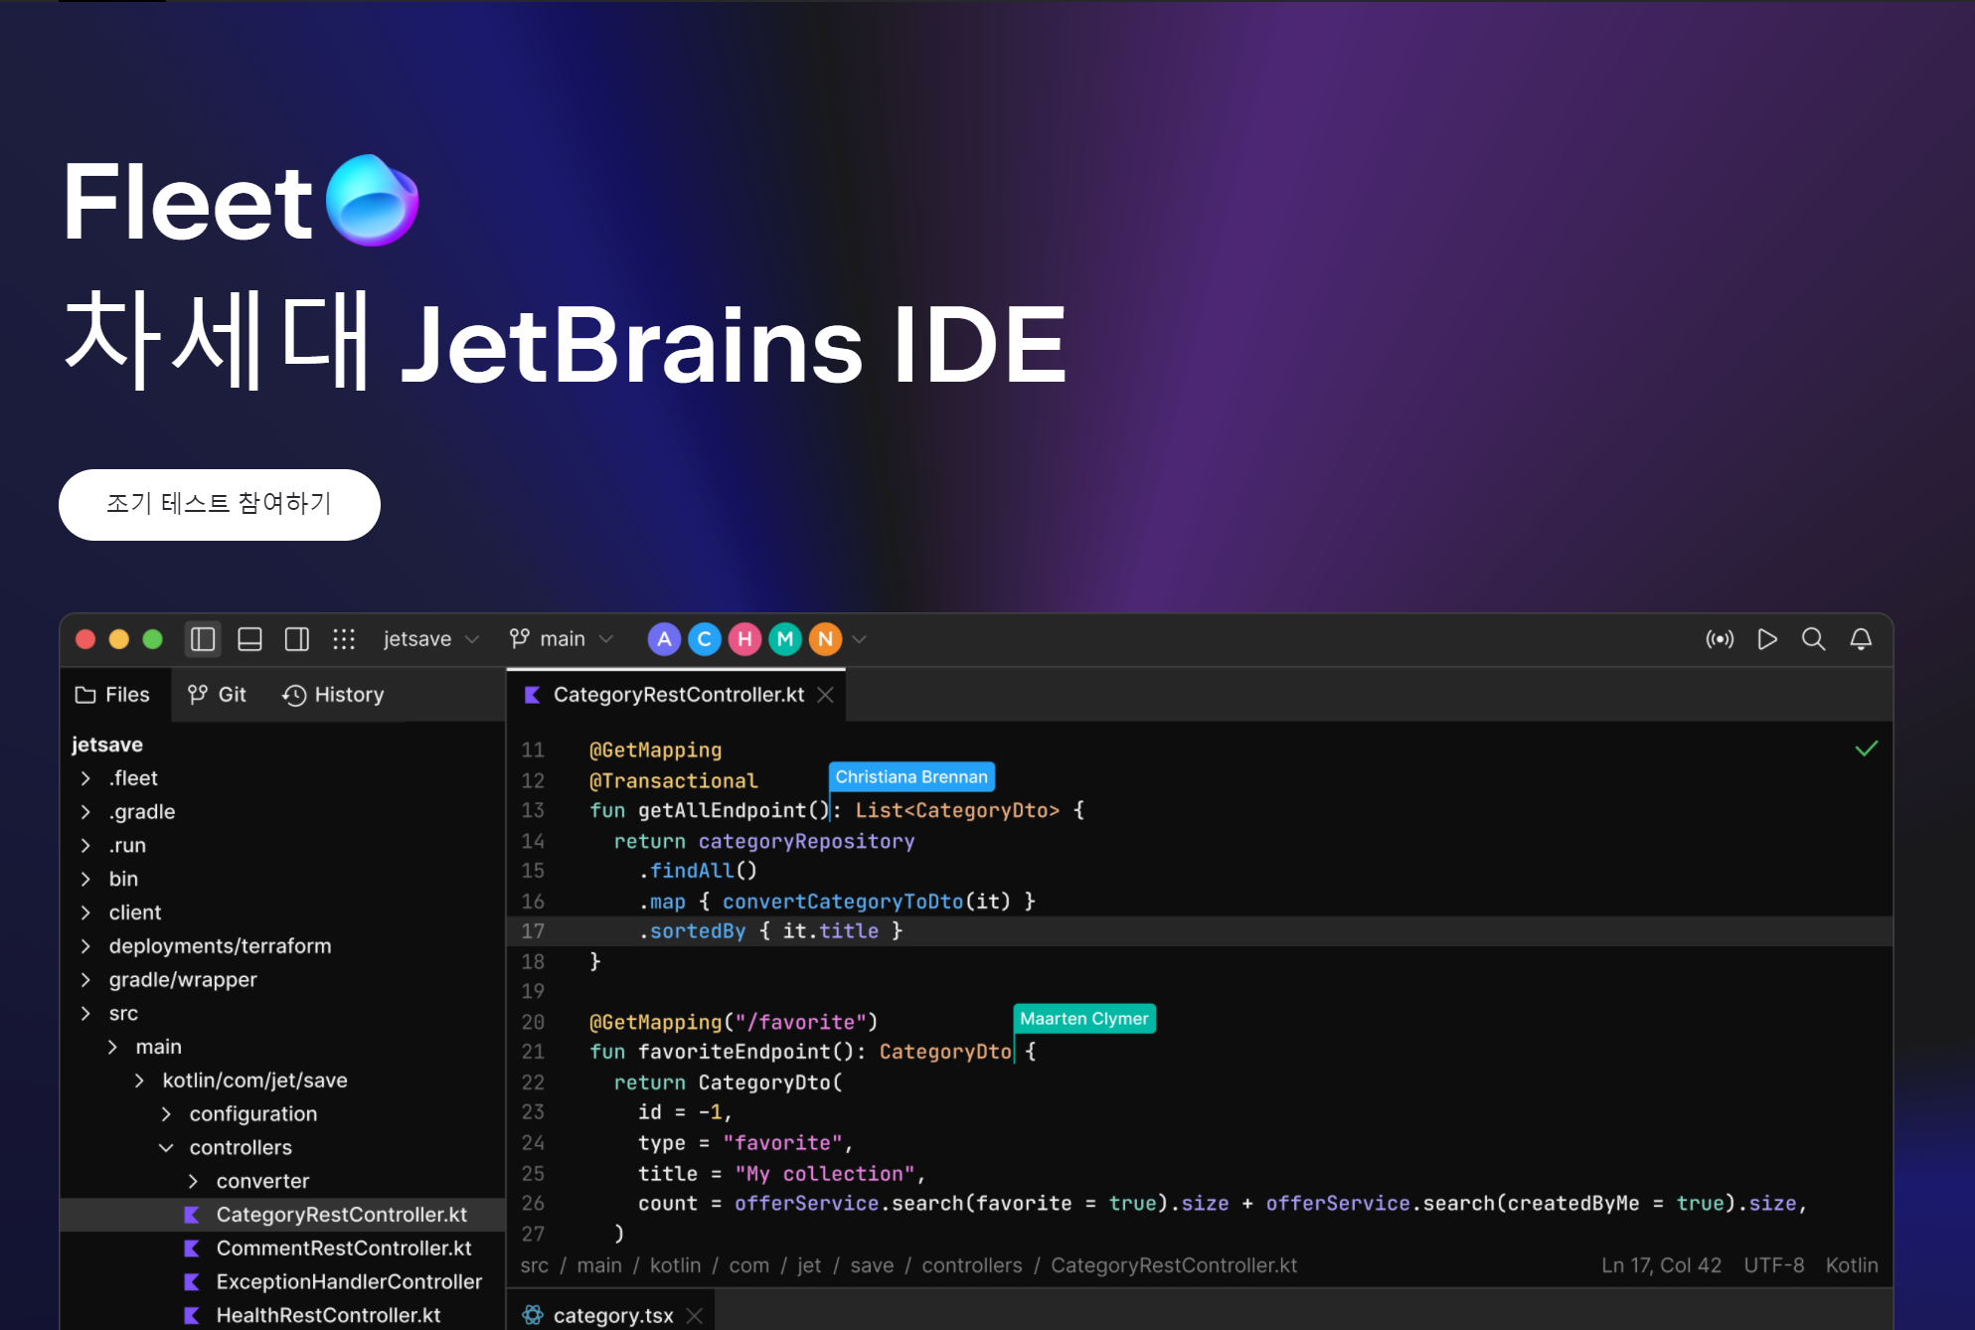Expand the client folder
The height and width of the screenshot is (1330, 1975).
[x=85, y=913]
